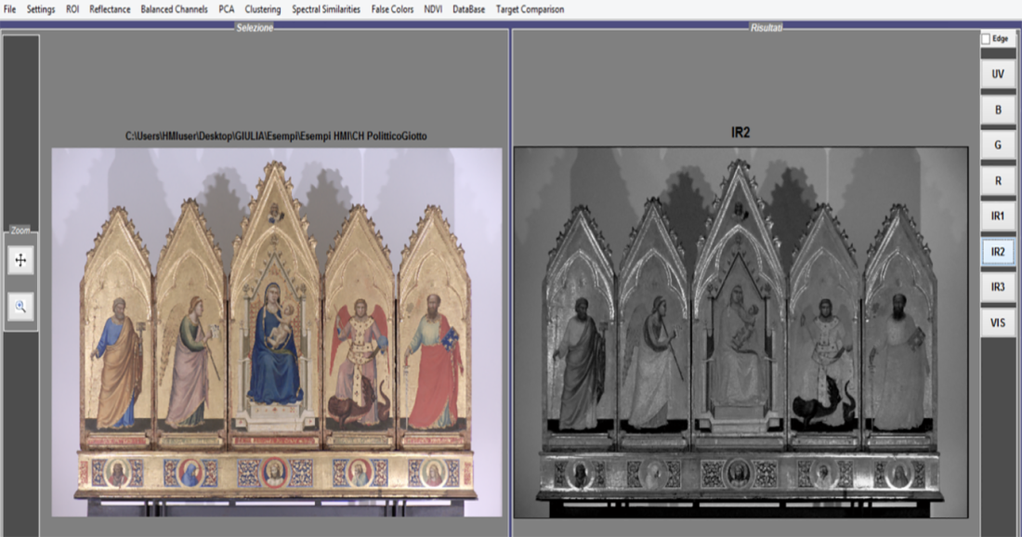The height and width of the screenshot is (537, 1022).
Task: Open the File menu
Action: pos(10,9)
